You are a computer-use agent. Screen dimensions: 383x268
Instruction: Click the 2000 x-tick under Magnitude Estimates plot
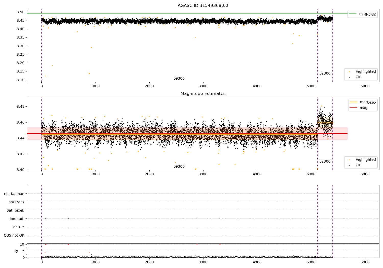(149, 174)
